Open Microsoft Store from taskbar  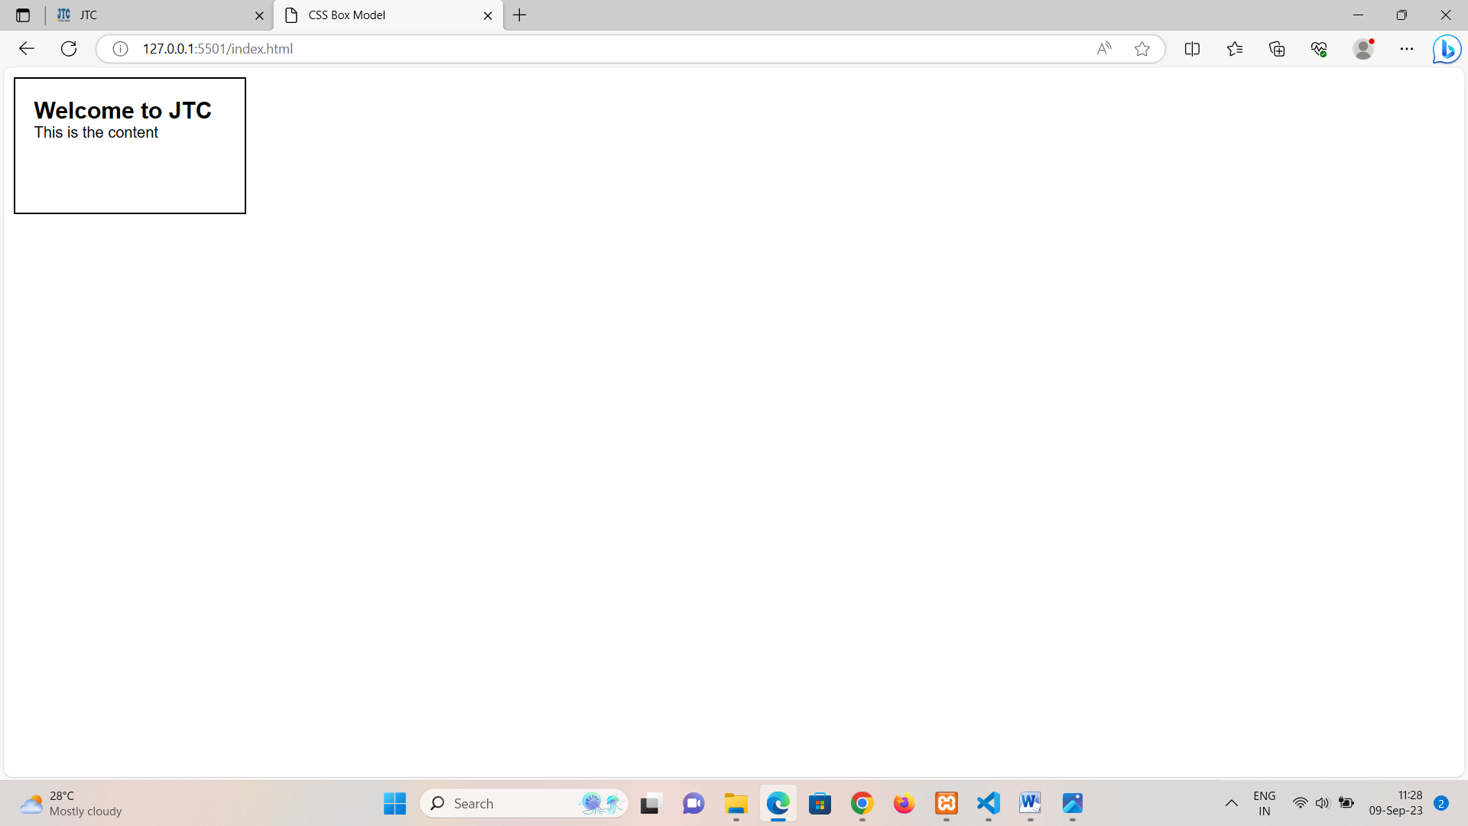(820, 804)
